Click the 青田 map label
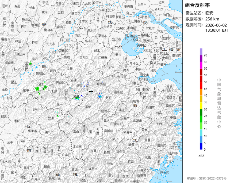Image resolution: width=230 pixels, height=183 pixels. [131, 161]
